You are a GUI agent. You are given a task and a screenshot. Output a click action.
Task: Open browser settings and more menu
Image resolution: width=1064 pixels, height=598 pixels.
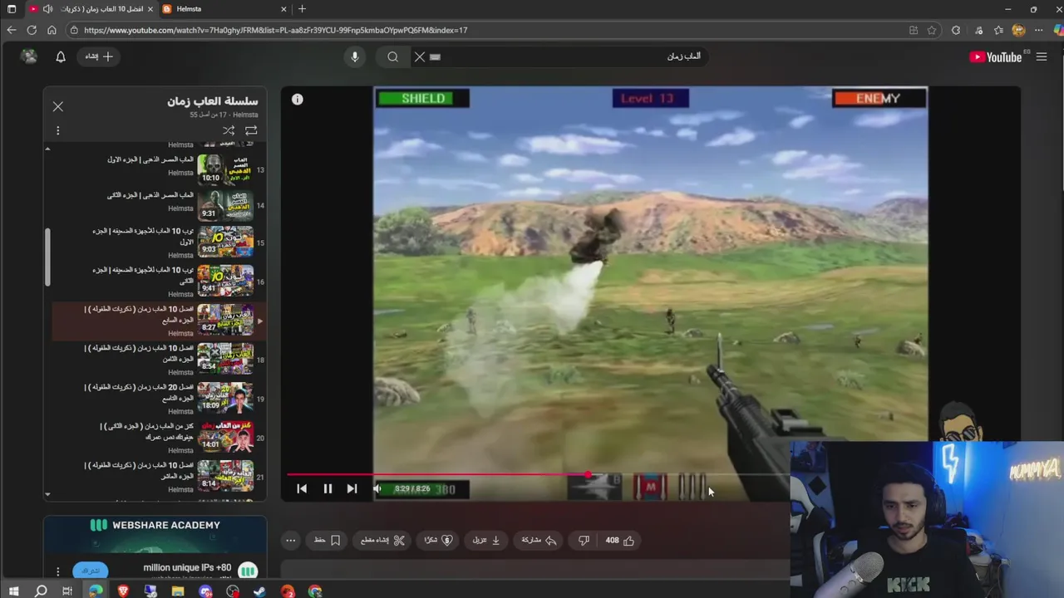pos(1038,30)
